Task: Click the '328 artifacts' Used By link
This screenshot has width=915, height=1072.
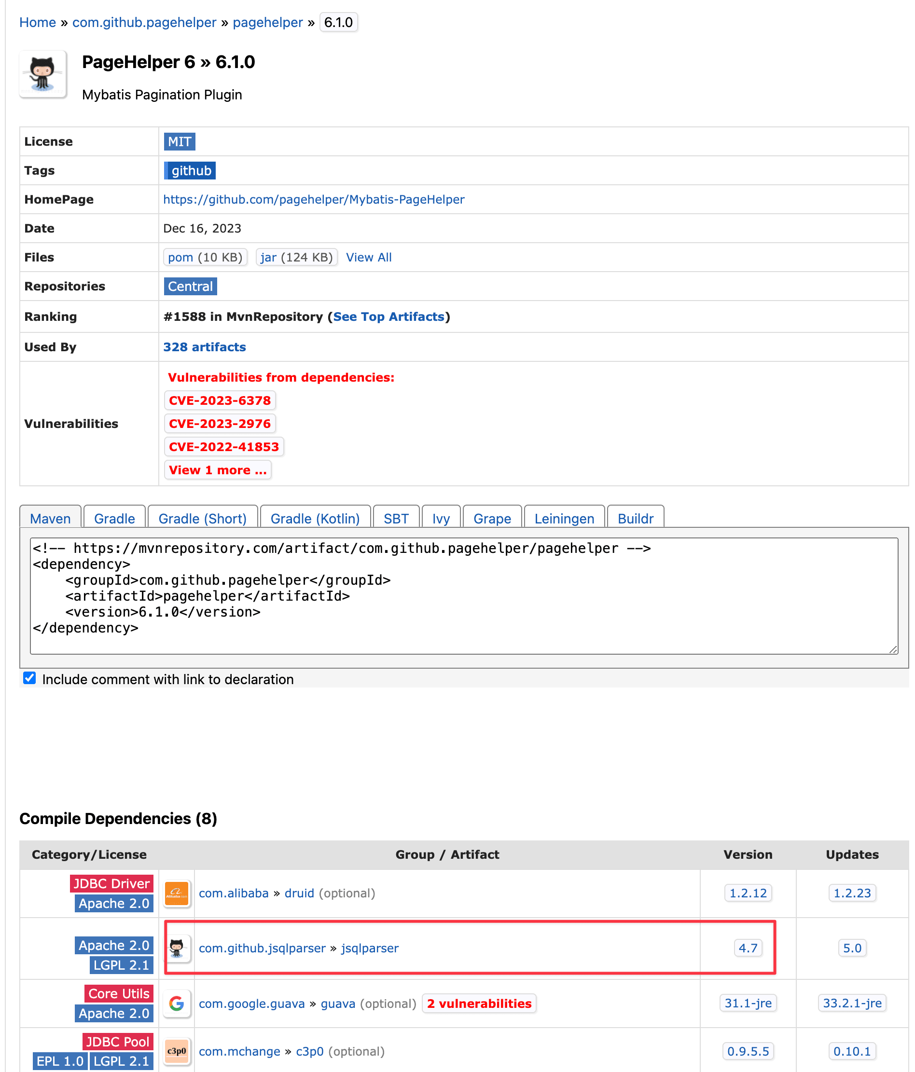Action: 204,347
